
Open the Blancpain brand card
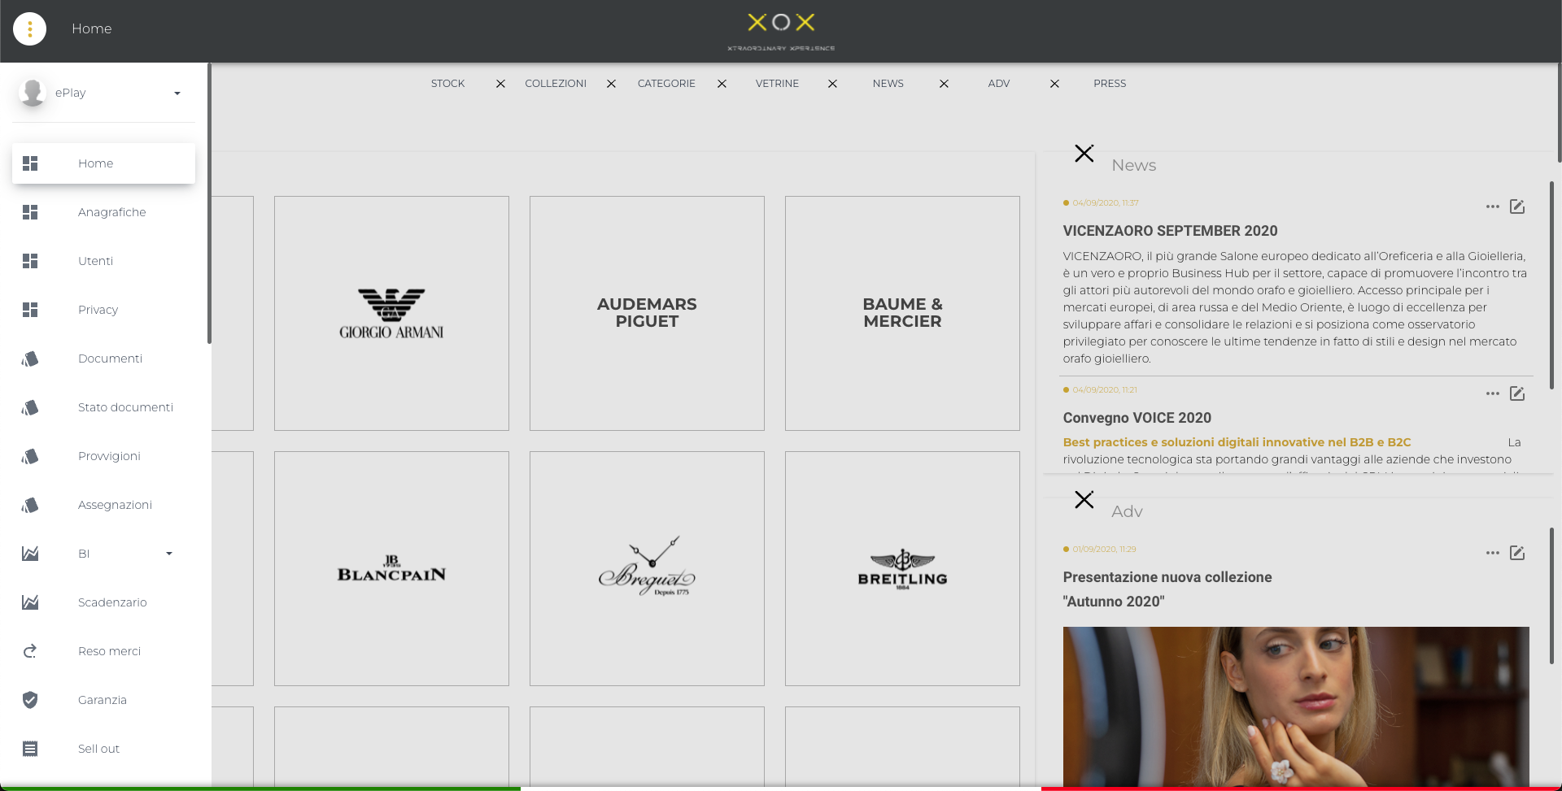click(391, 568)
